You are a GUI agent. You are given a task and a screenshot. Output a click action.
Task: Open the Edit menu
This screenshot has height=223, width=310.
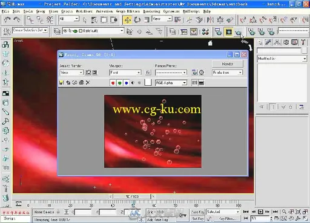(16, 11)
